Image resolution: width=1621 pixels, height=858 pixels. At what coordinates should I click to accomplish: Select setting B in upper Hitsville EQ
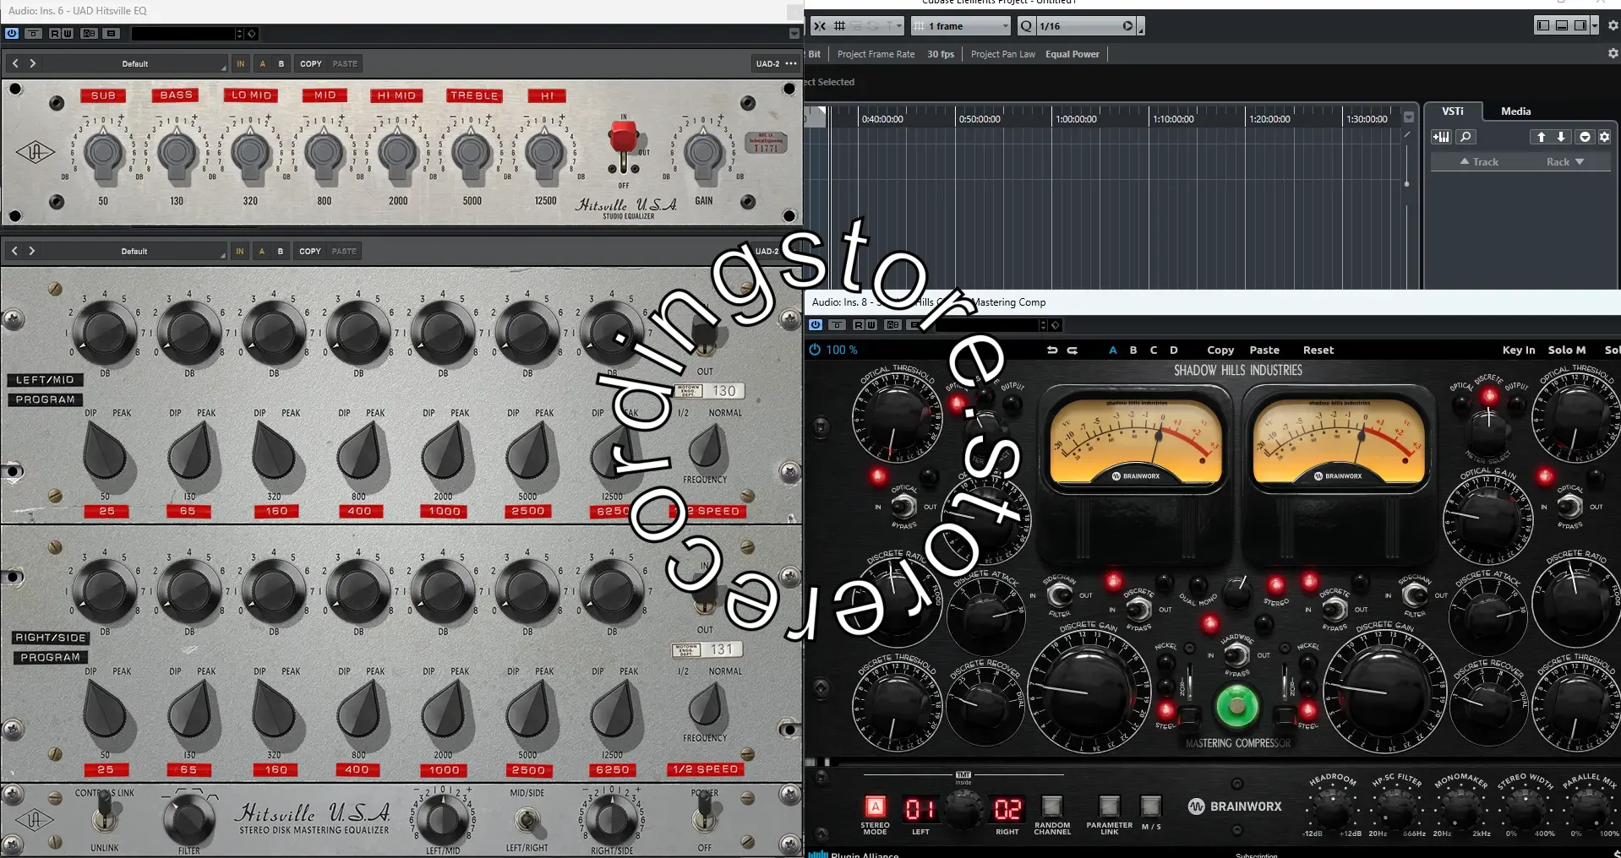click(281, 64)
